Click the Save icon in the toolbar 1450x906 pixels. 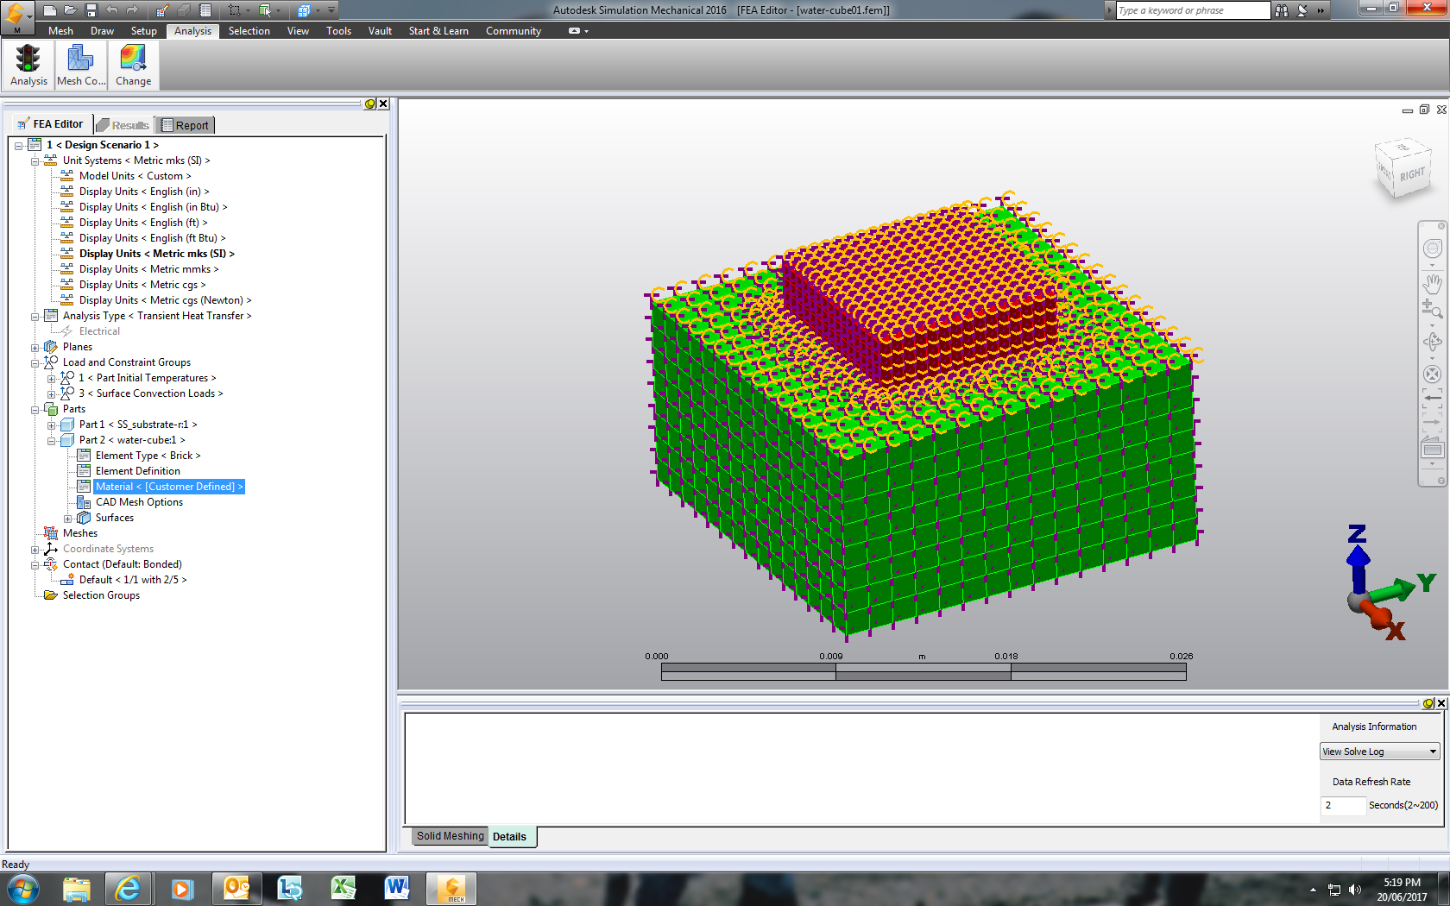(x=91, y=11)
